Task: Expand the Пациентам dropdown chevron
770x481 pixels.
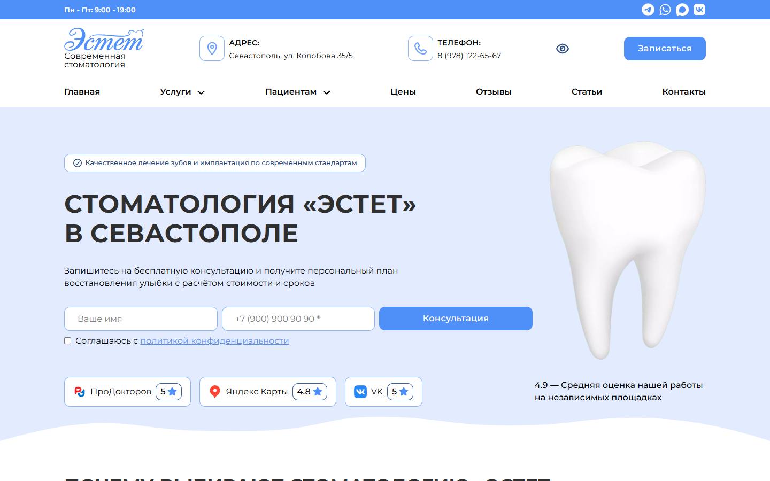Action: coord(327,92)
